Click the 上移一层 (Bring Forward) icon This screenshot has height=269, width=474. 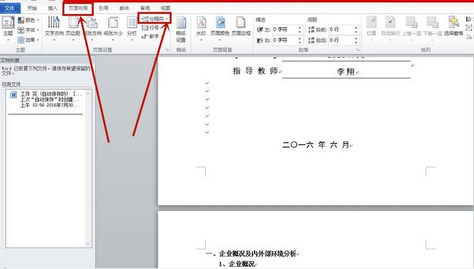click(412, 23)
